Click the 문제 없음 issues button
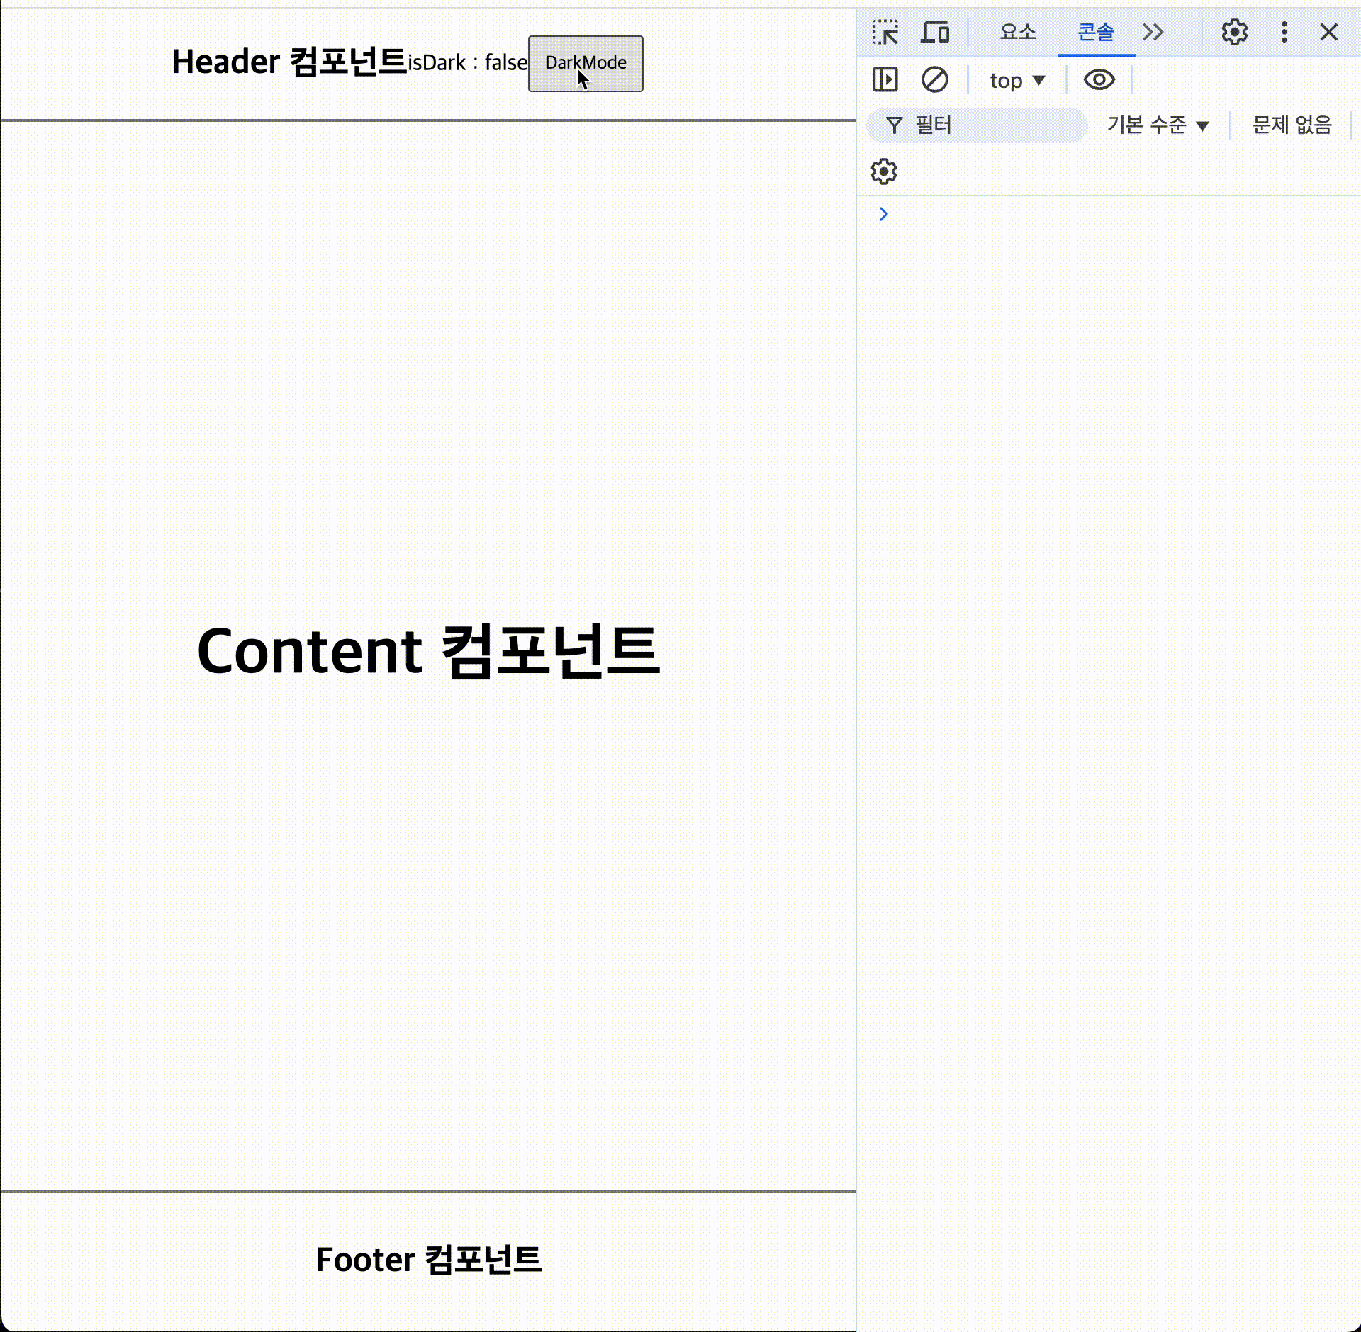Viewport: 1361px width, 1332px height. click(1291, 126)
